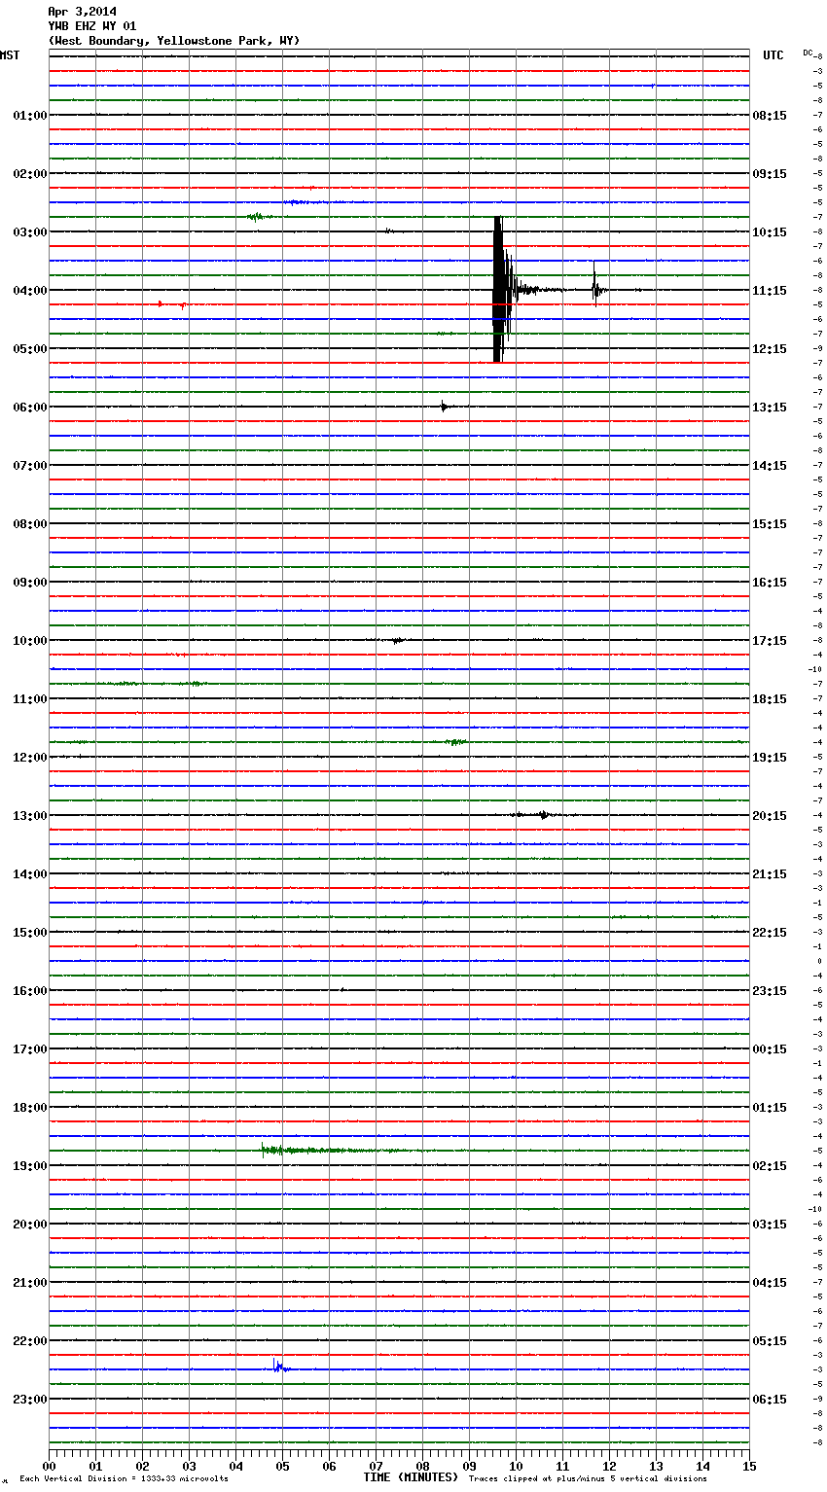Select the MST time label "20:00"

(29, 1225)
